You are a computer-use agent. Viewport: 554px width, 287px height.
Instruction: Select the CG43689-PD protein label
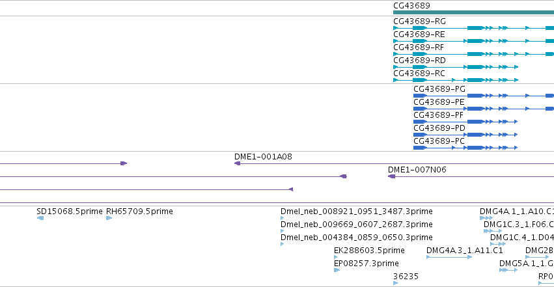[439, 128]
